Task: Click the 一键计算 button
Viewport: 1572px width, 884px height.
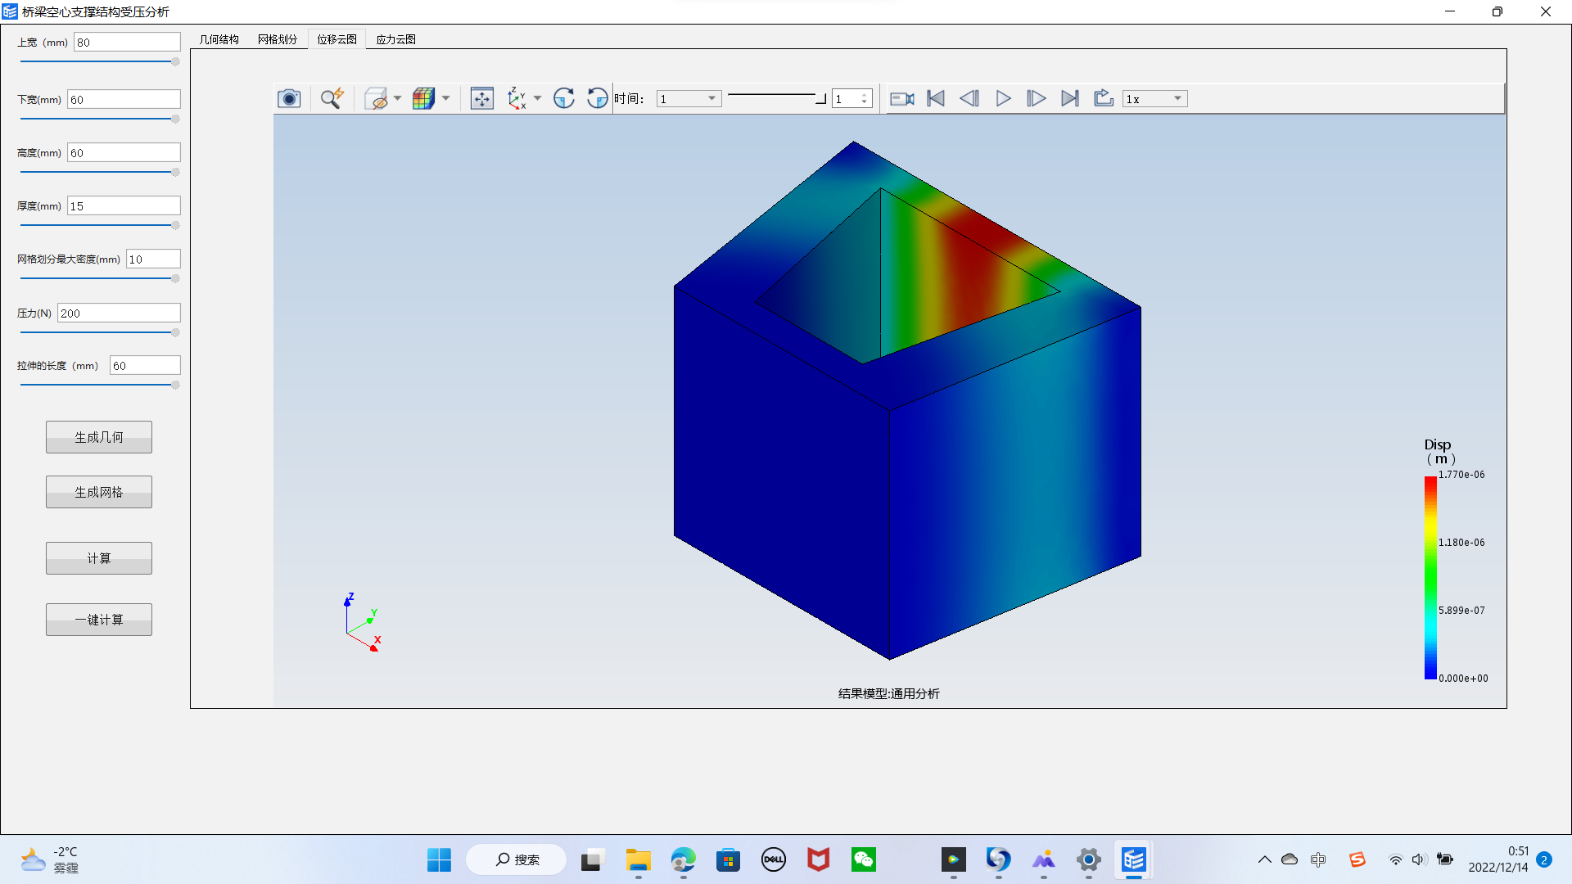Action: 99,620
